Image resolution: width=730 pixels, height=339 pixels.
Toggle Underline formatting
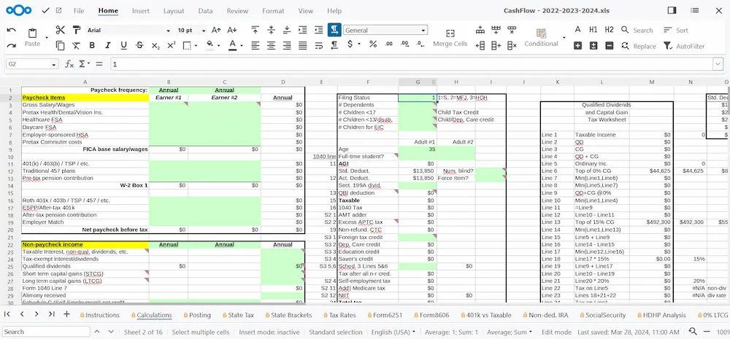point(123,46)
